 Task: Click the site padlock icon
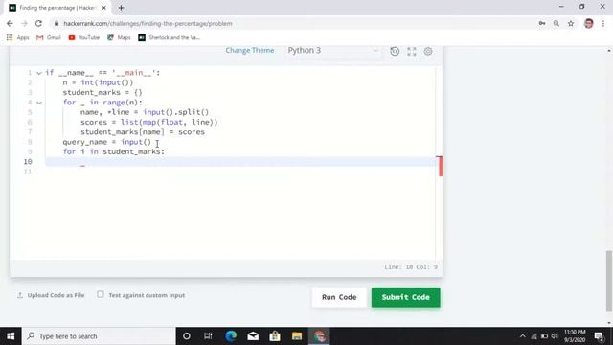click(57, 23)
